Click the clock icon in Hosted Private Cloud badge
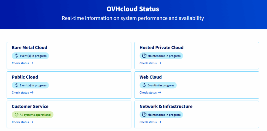Image resolution: width=267 pixels, height=131 pixels. coord(144,56)
